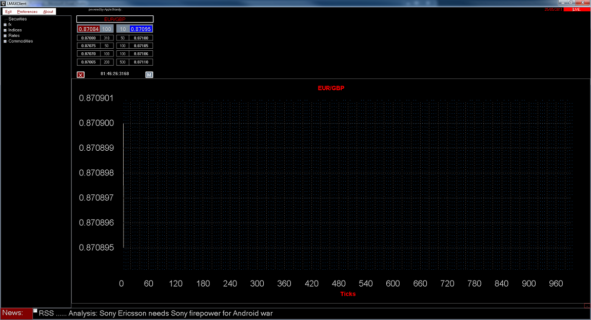Click the red LIVE status indicator
The width and height of the screenshot is (591, 320).
pos(576,9)
